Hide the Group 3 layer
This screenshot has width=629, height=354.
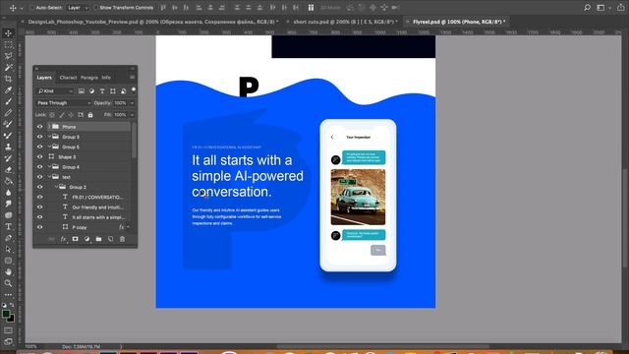coord(39,137)
